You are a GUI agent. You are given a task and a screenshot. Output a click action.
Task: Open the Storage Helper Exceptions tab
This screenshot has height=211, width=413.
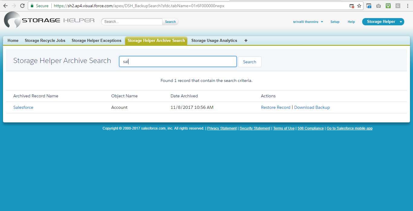(x=96, y=41)
